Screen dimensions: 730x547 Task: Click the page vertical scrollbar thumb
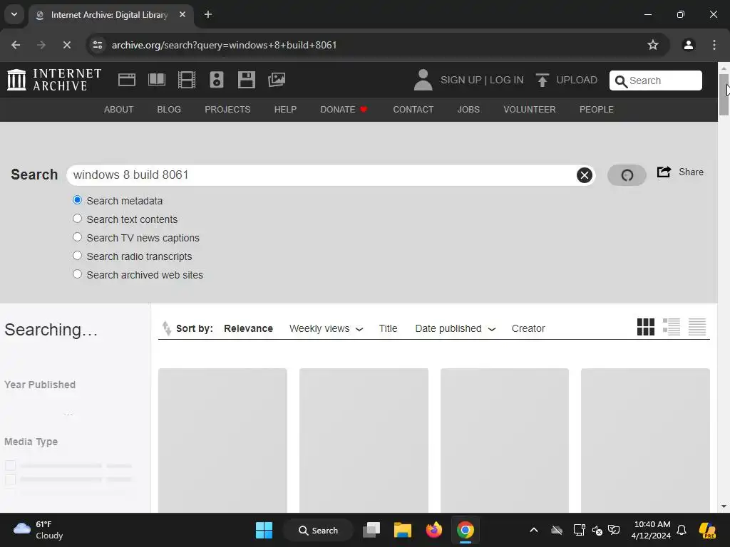click(x=724, y=95)
